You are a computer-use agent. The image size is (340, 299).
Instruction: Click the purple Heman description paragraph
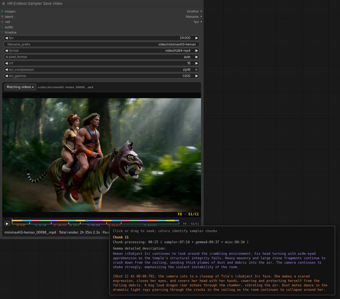219,260
